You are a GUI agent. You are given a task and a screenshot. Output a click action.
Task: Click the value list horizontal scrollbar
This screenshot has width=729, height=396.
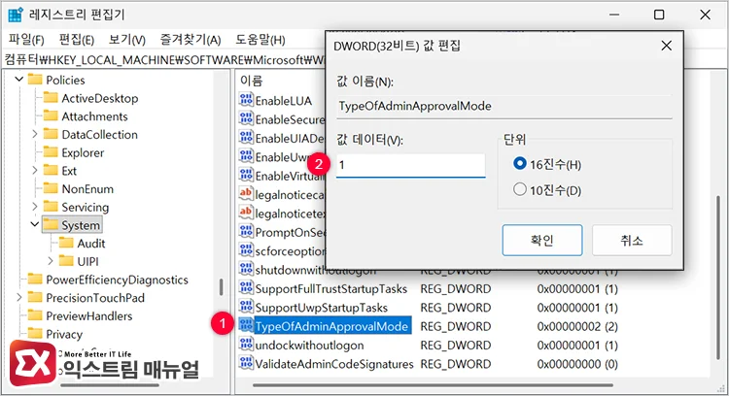coord(433,385)
